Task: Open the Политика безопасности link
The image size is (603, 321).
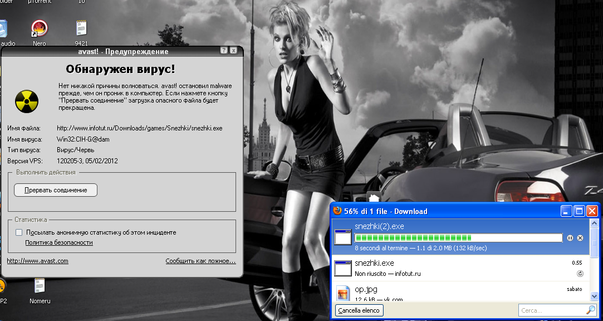Action: pyautogui.click(x=59, y=242)
